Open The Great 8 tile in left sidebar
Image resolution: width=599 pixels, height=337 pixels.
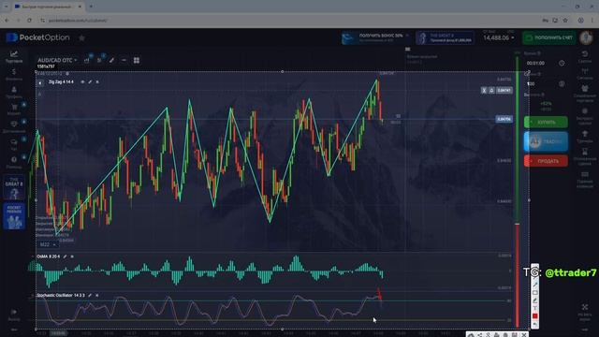14,187
